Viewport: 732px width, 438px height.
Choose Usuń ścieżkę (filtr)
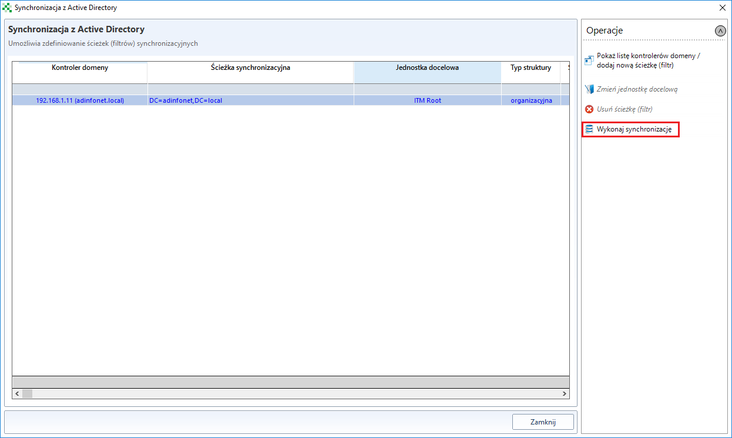point(624,109)
